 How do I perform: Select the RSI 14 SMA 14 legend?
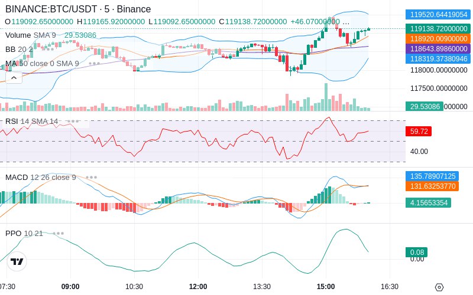32,121
